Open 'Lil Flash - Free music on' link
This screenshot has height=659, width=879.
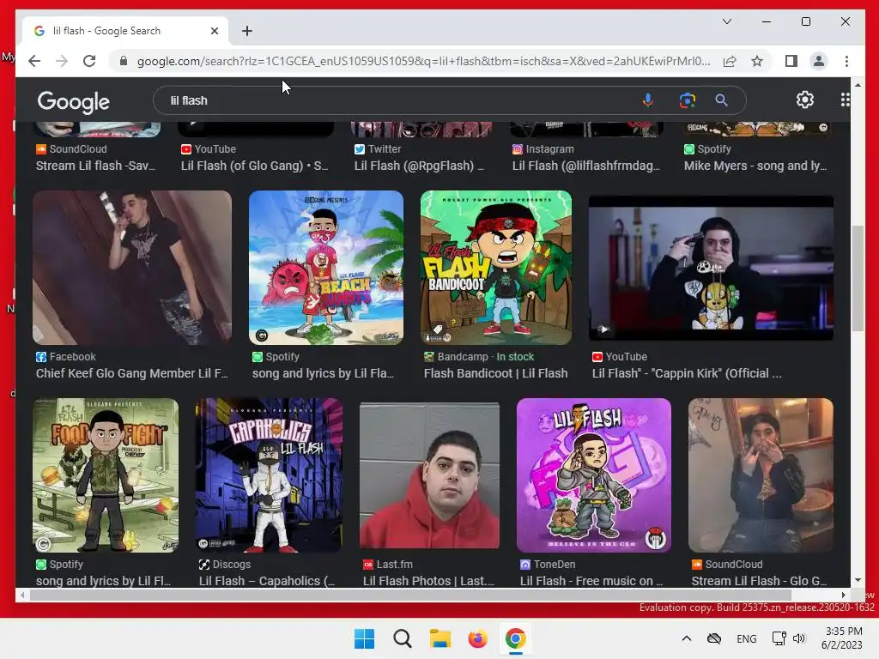point(591,581)
